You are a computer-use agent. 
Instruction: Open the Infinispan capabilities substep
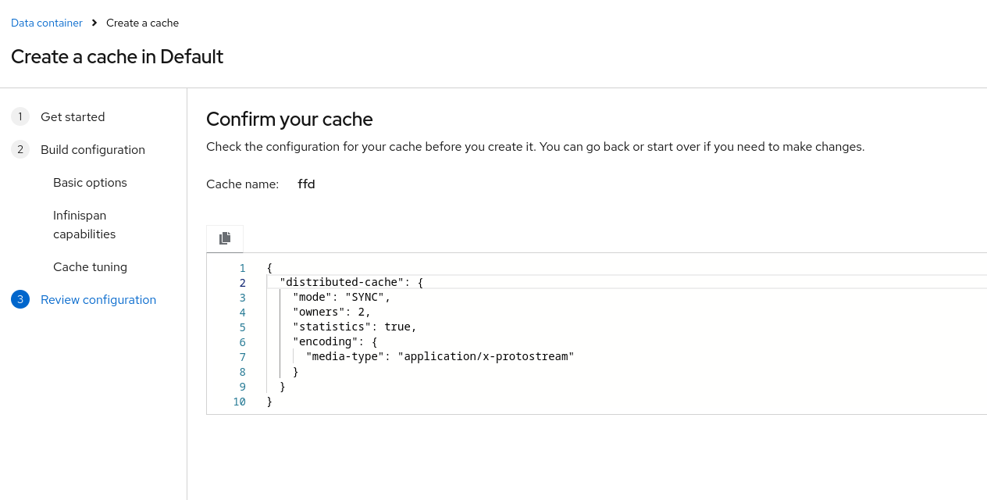84,224
